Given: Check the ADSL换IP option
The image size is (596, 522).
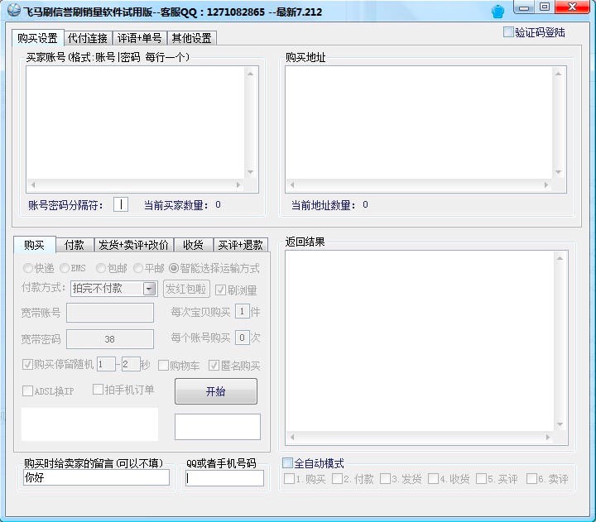Looking at the screenshot, I should (x=27, y=391).
